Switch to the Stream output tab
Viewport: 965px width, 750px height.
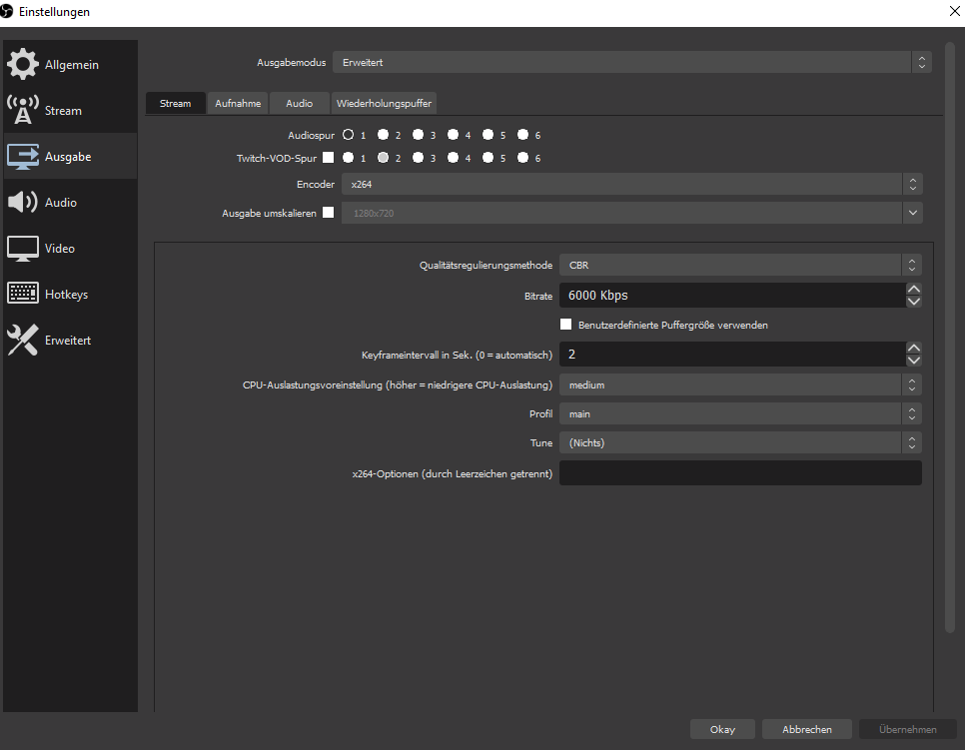point(176,104)
